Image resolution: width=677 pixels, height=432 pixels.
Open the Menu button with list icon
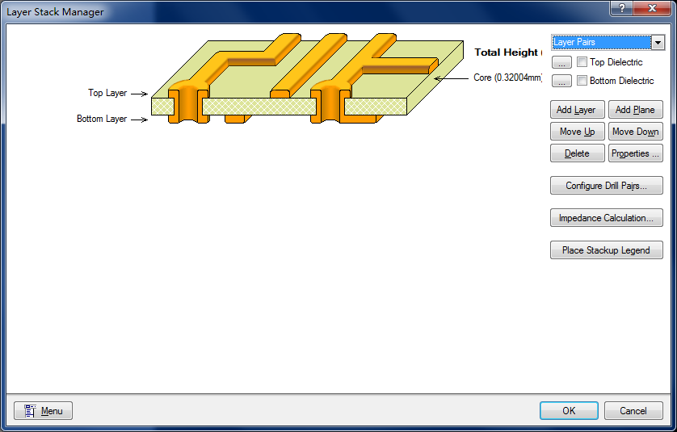[43, 410]
